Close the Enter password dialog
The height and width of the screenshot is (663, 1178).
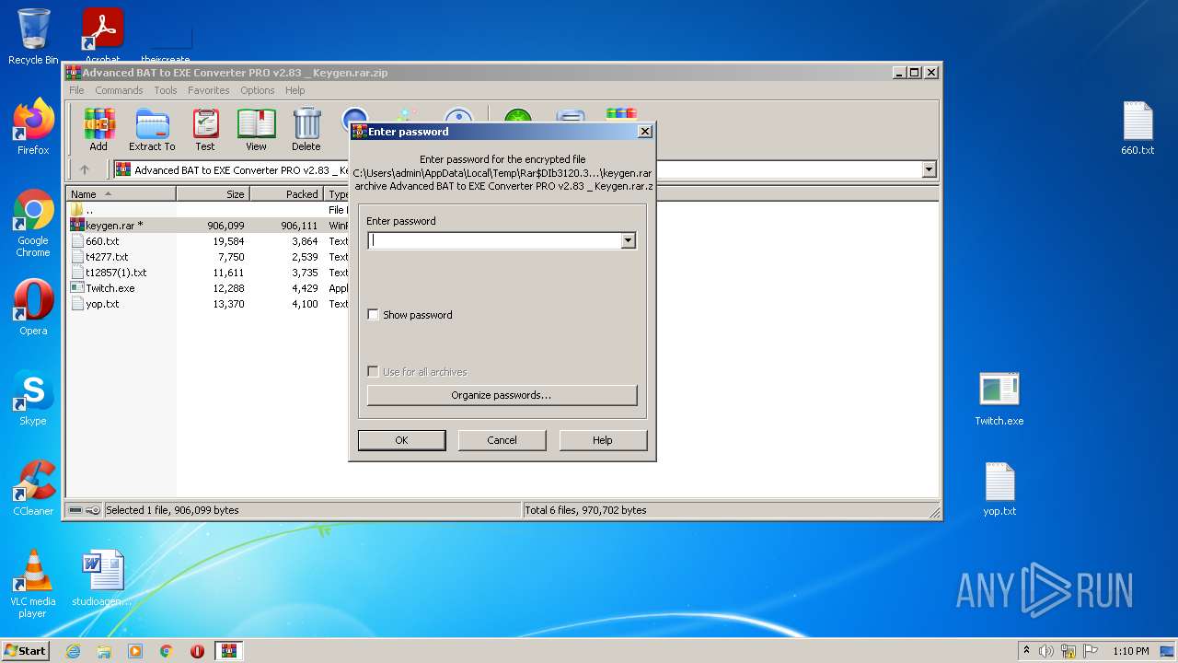tap(644, 132)
